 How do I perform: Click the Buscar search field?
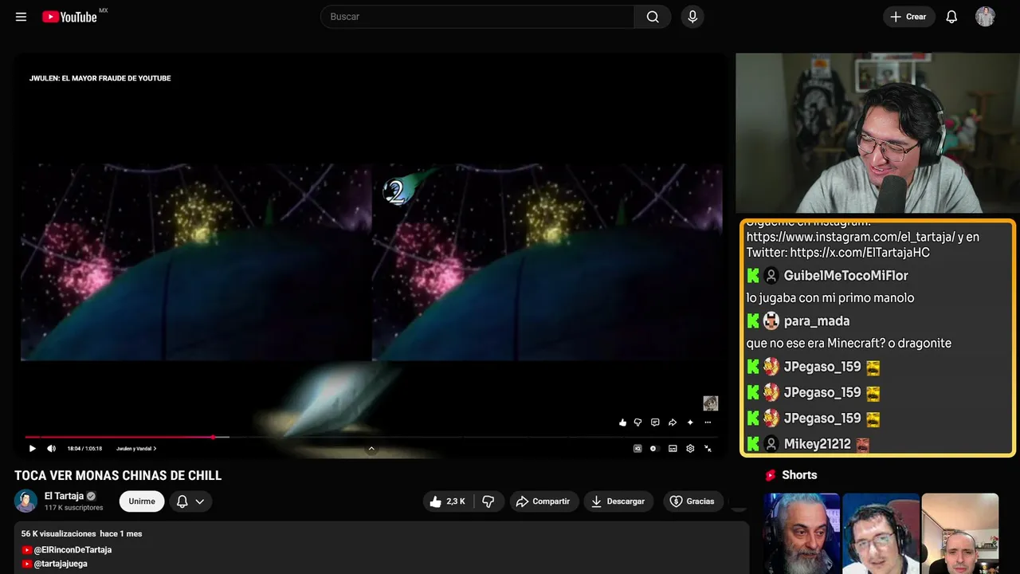[477, 17]
